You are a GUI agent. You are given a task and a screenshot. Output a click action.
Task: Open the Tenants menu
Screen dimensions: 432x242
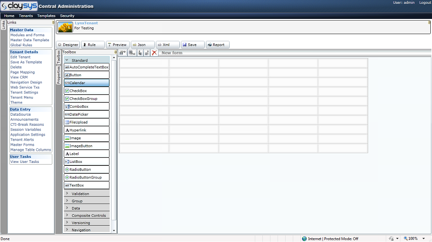click(x=26, y=16)
